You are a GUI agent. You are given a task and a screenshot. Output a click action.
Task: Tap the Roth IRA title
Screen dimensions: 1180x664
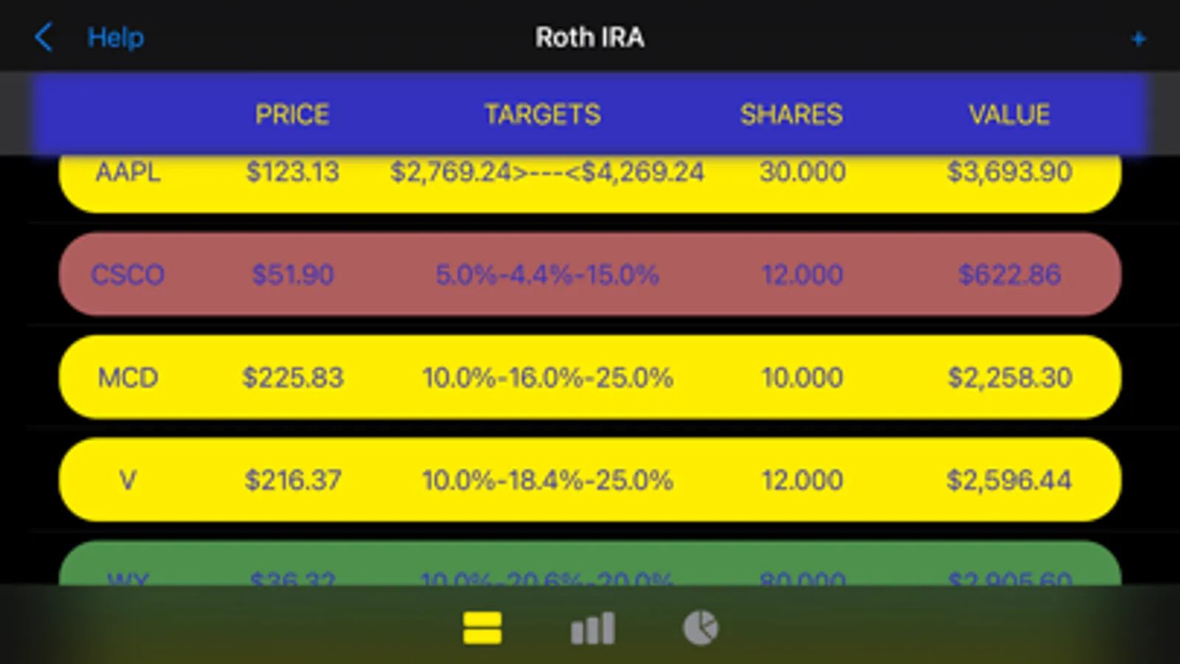pos(590,37)
